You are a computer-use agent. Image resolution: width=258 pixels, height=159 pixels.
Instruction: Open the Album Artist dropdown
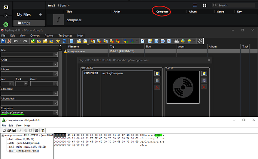point(55,103)
